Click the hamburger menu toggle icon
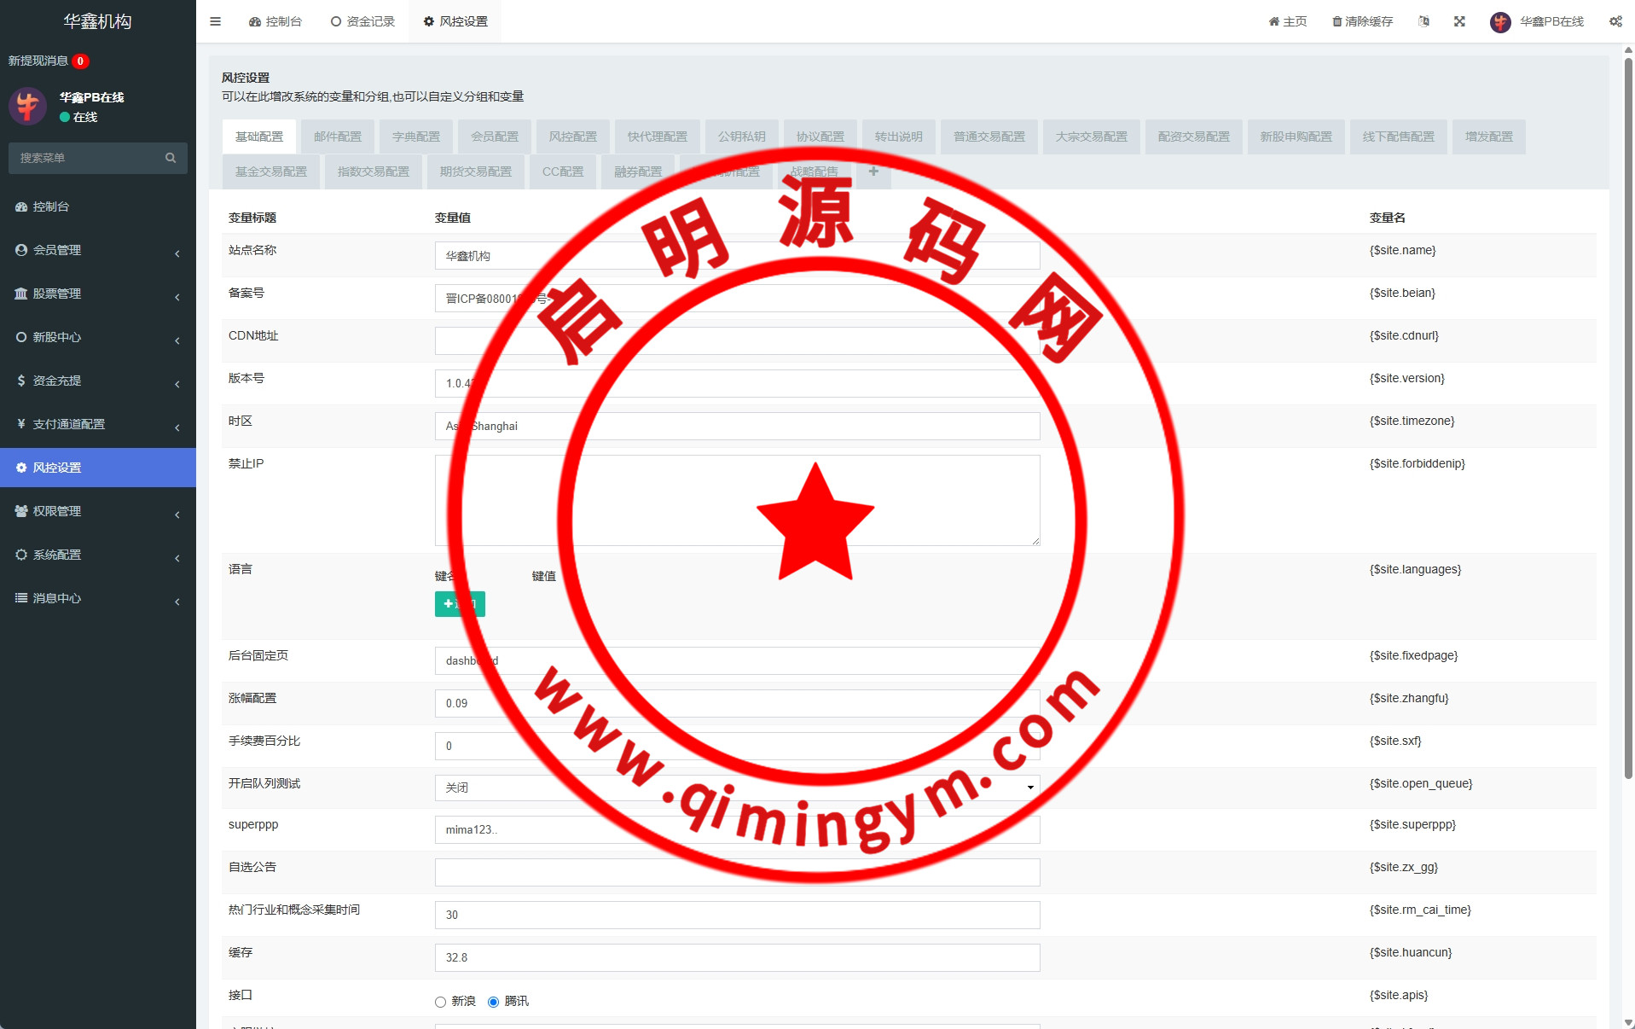Viewport: 1635px width, 1029px height. [215, 21]
